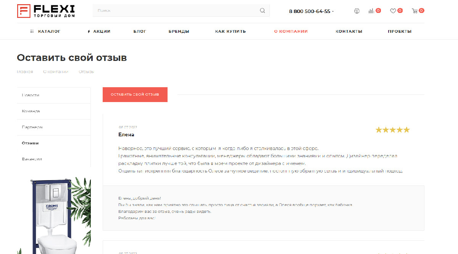Open the Акции menu item
458x254 pixels.
coord(102,32)
